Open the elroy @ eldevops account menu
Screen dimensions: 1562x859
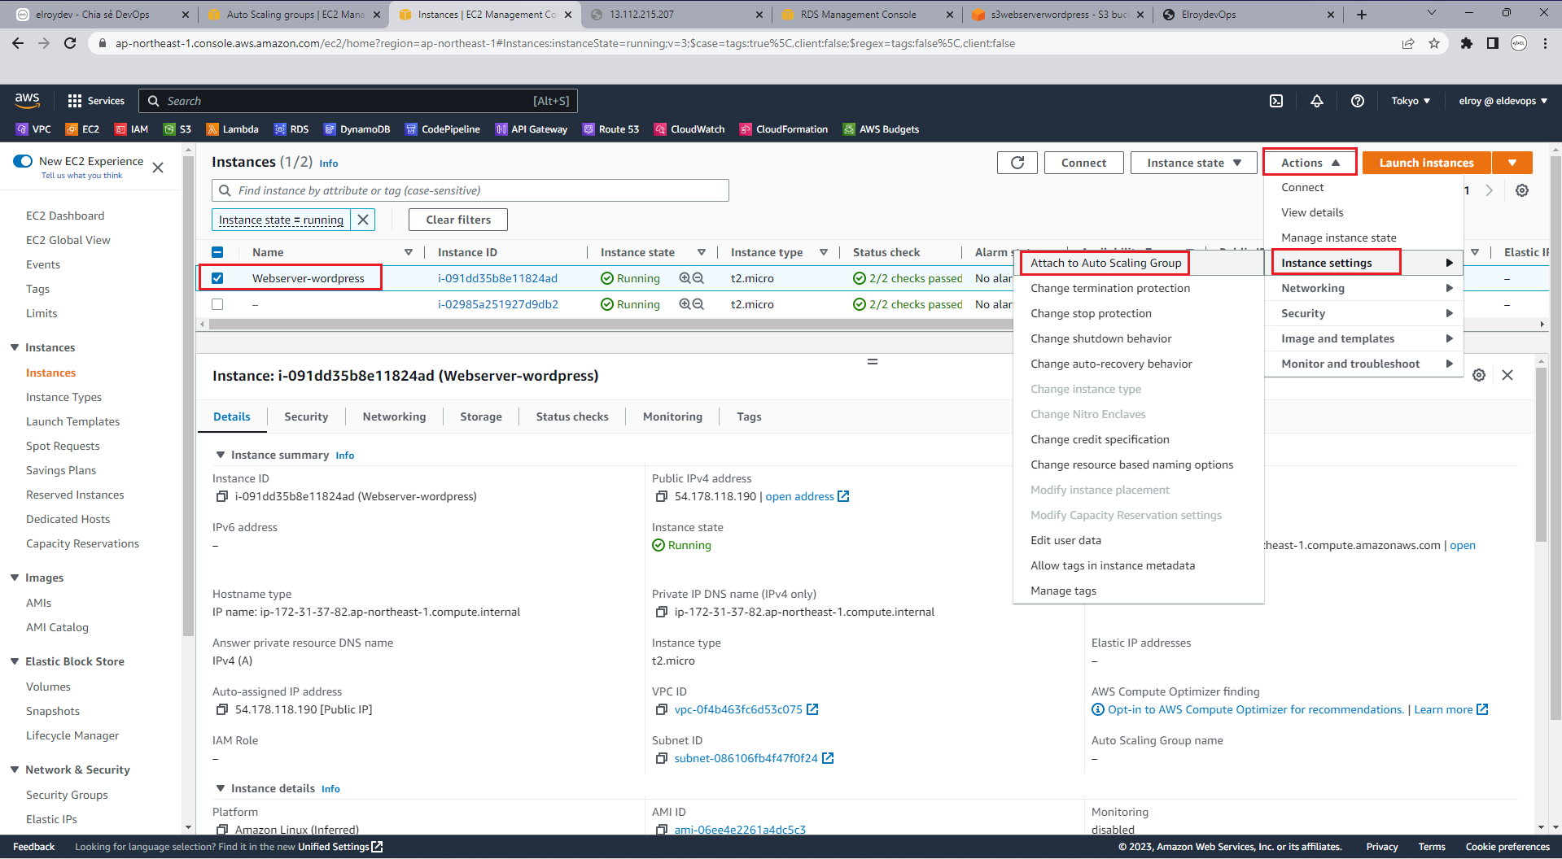tap(1503, 101)
